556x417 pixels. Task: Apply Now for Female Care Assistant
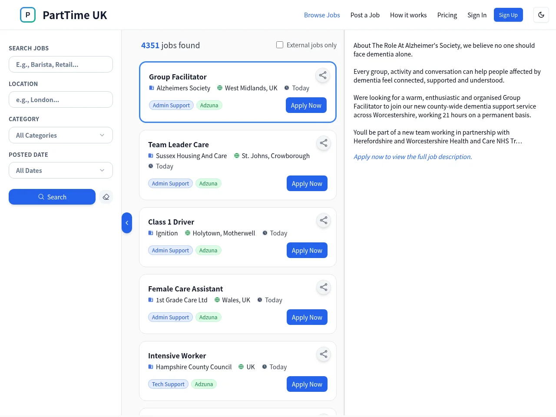307,317
